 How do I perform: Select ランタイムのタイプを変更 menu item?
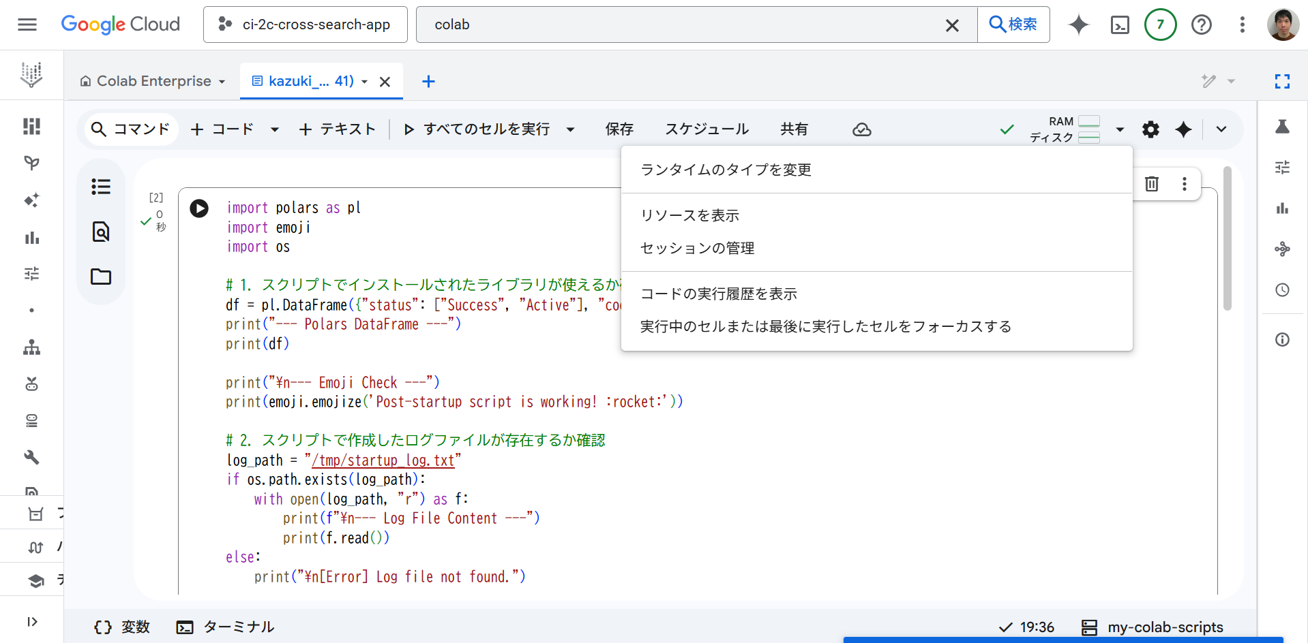(x=726, y=170)
